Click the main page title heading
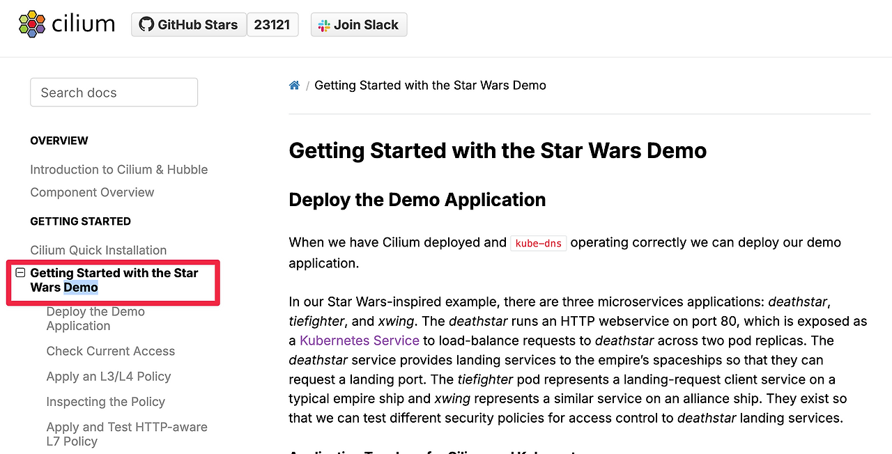 pos(498,150)
